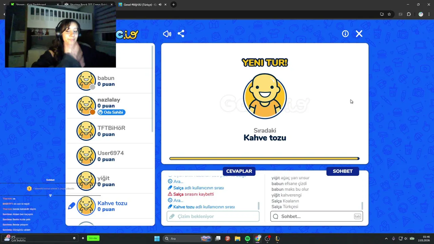Collapse the stream Sohbet overlay arrow
The height and width of the screenshot is (244, 434).
click(51, 196)
